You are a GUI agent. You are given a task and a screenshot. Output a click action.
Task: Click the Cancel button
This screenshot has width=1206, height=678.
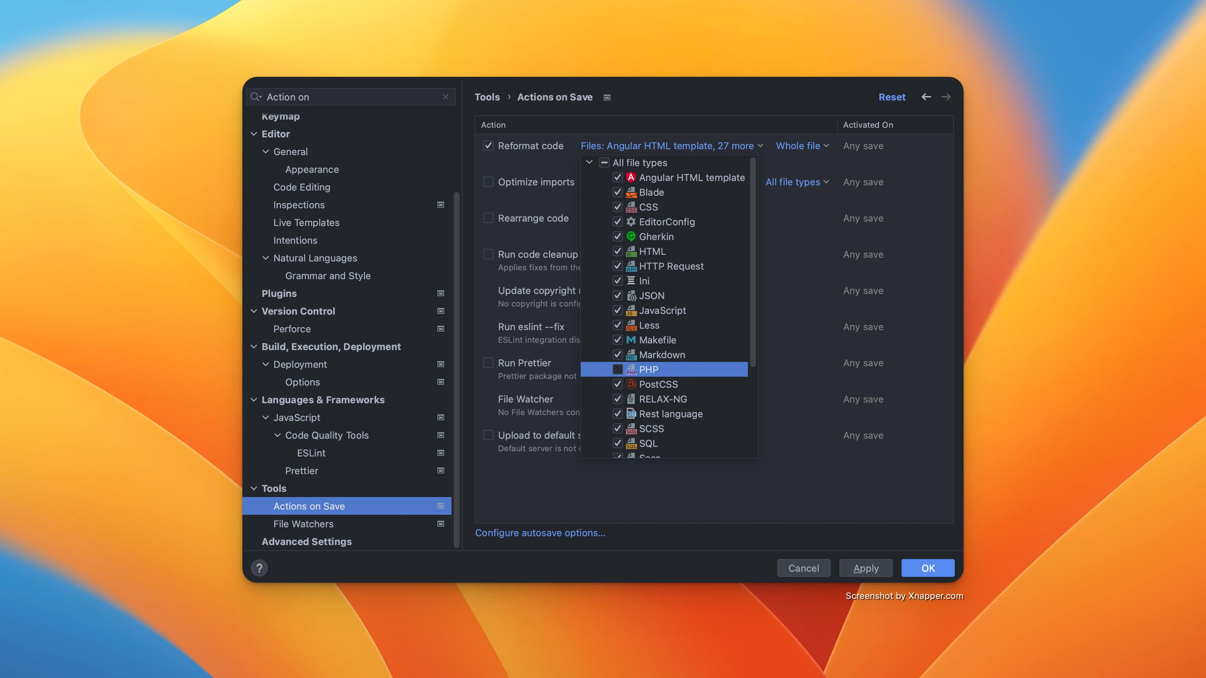coord(803,568)
